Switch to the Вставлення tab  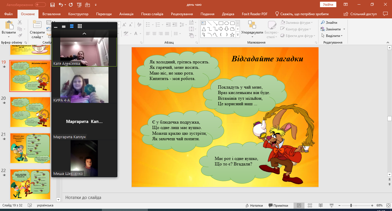coord(51,14)
